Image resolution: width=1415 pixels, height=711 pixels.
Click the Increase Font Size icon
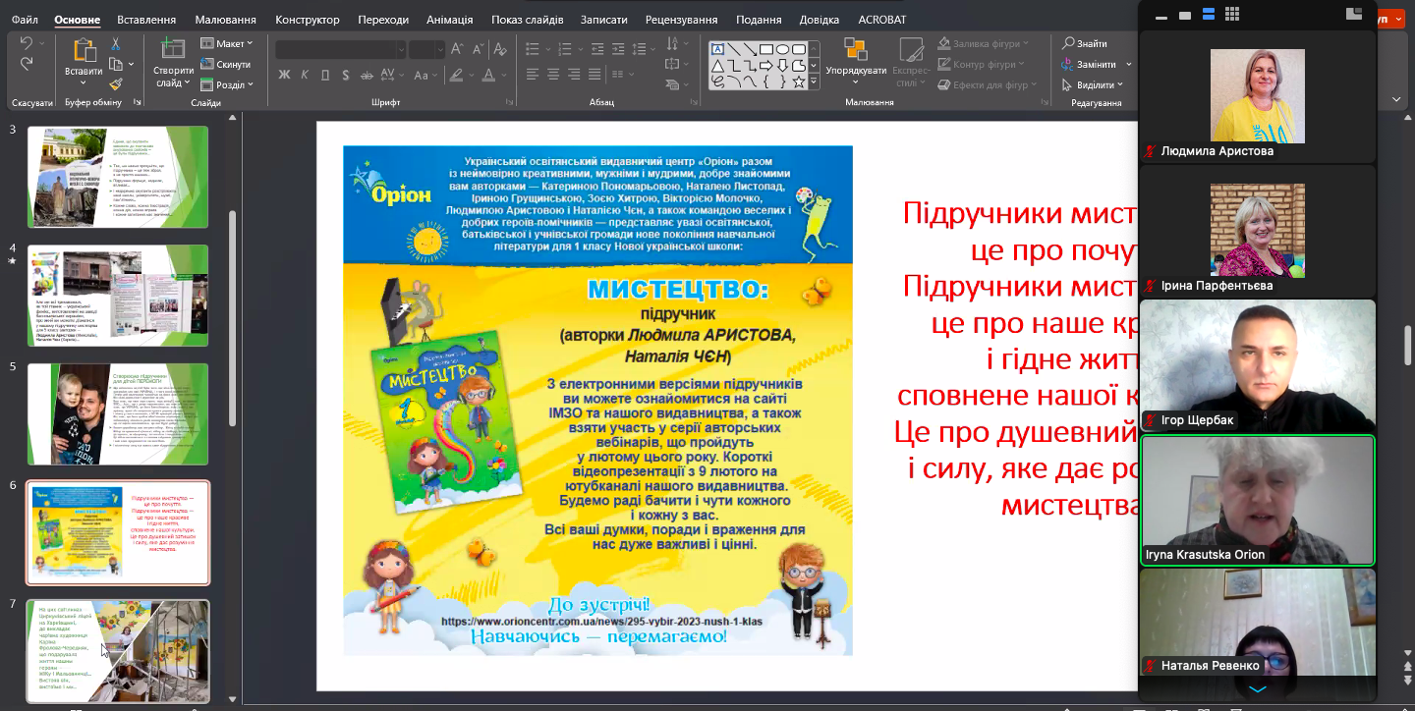coord(457,49)
